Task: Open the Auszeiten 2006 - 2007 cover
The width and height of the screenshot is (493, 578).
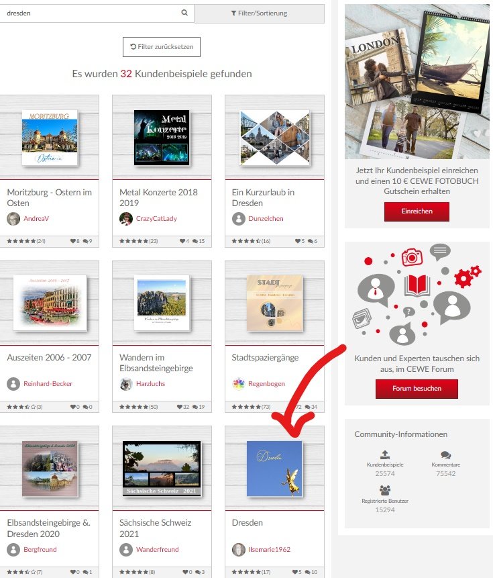Action: click(50, 303)
